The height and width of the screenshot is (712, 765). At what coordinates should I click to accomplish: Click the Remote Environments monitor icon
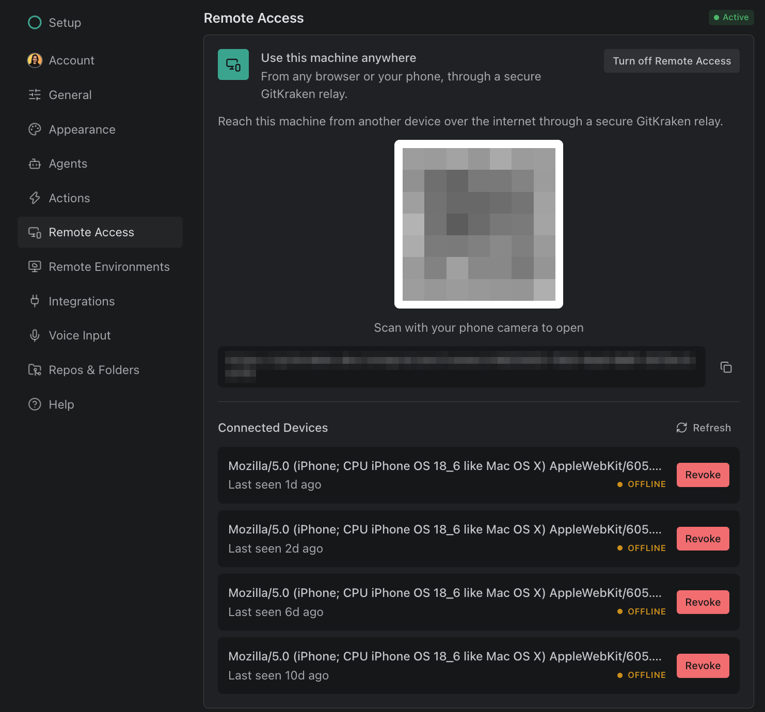(35, 267)
